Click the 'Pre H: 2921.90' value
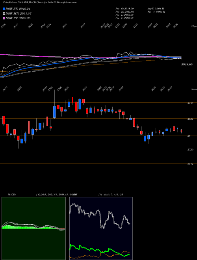This screenshot has width=197, height=260. tap(125, 12)
